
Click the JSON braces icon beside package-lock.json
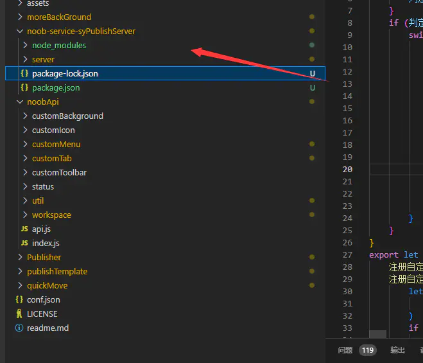pyautogui.click(x=24, y=74)
